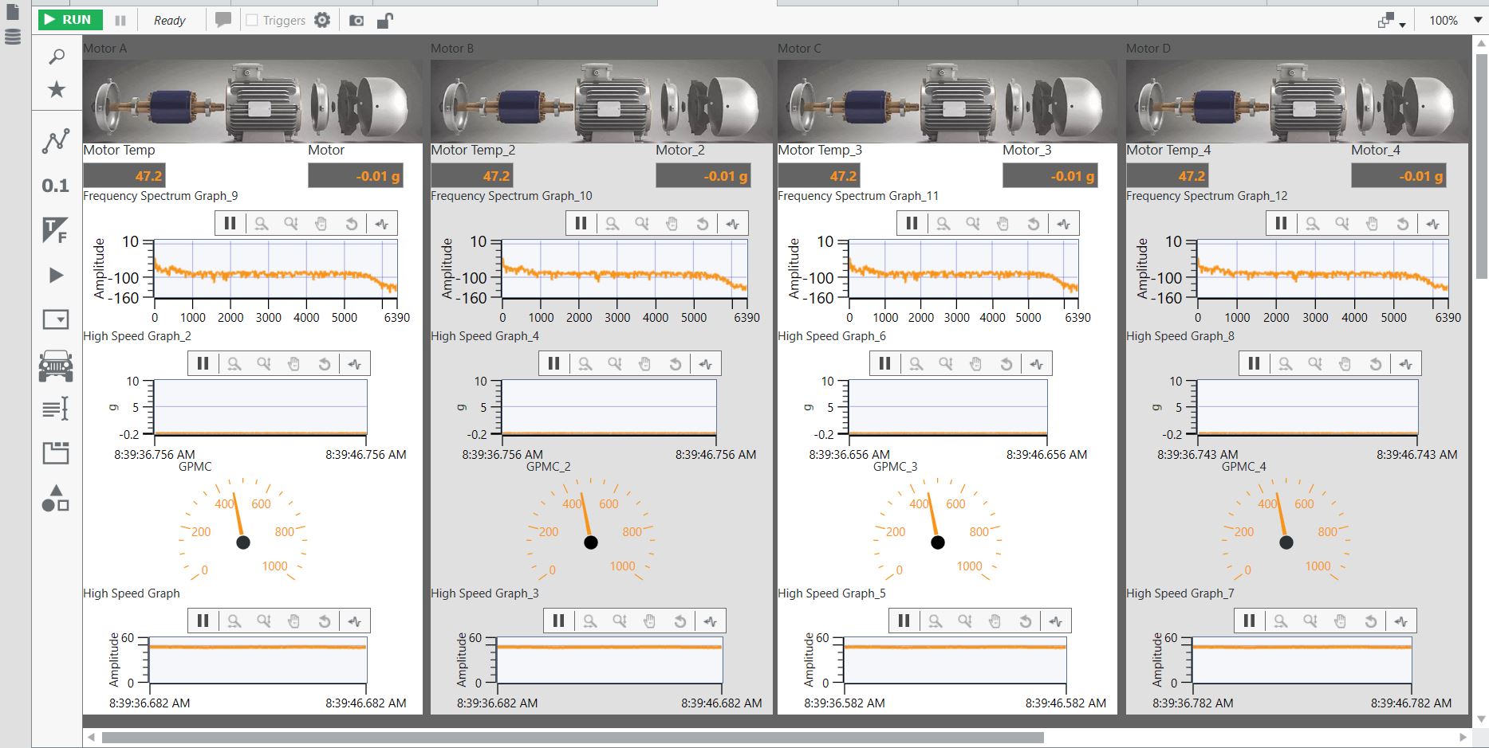Enable the Triggers checkbox
The image size is (1489, 748).
(x=252, y=20)
